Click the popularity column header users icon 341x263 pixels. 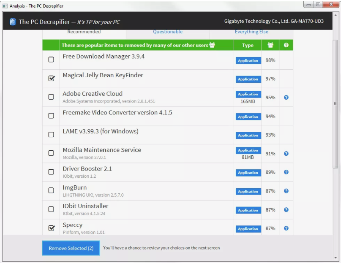pos(270,45)
